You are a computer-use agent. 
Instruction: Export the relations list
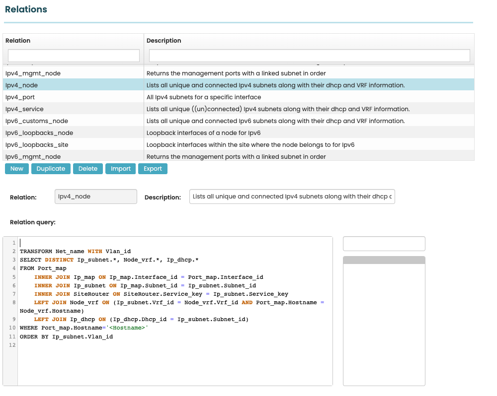pyautogui.click(x=153, y=169)
